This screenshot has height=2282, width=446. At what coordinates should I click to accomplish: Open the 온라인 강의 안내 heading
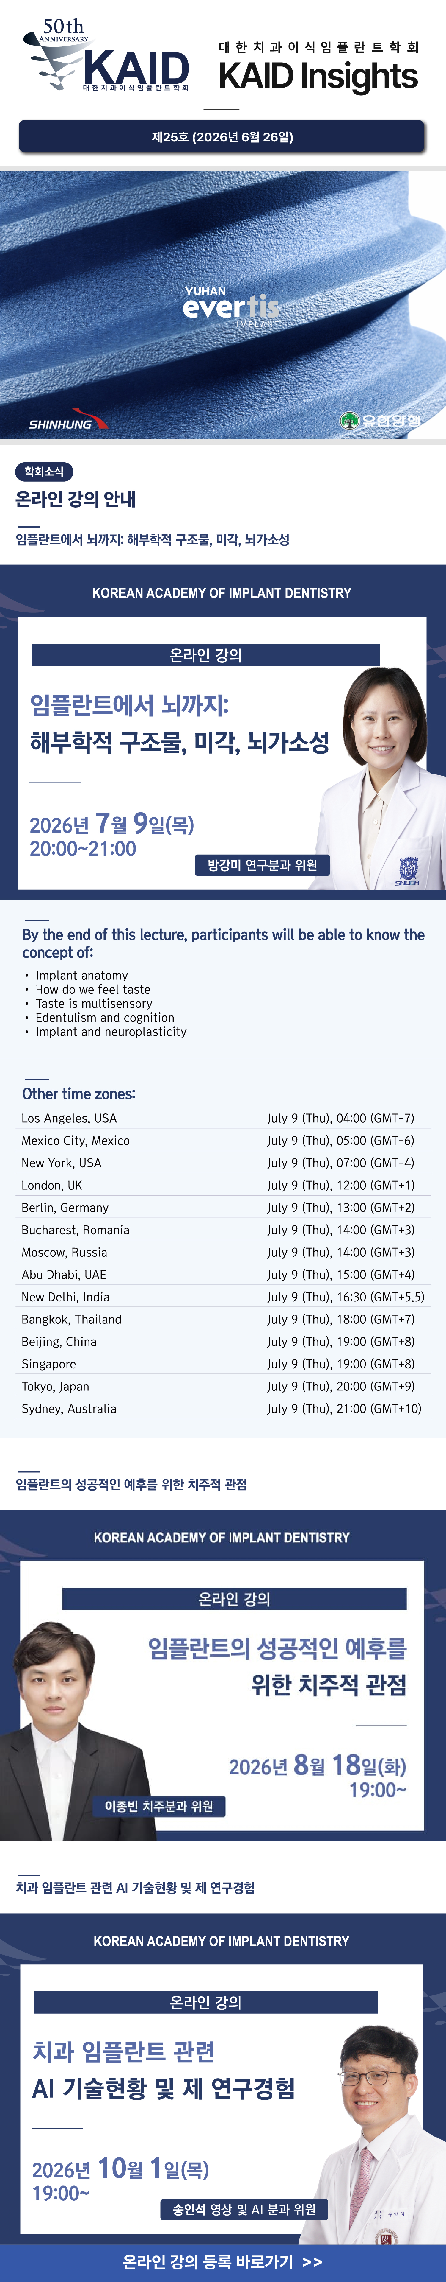76,499
